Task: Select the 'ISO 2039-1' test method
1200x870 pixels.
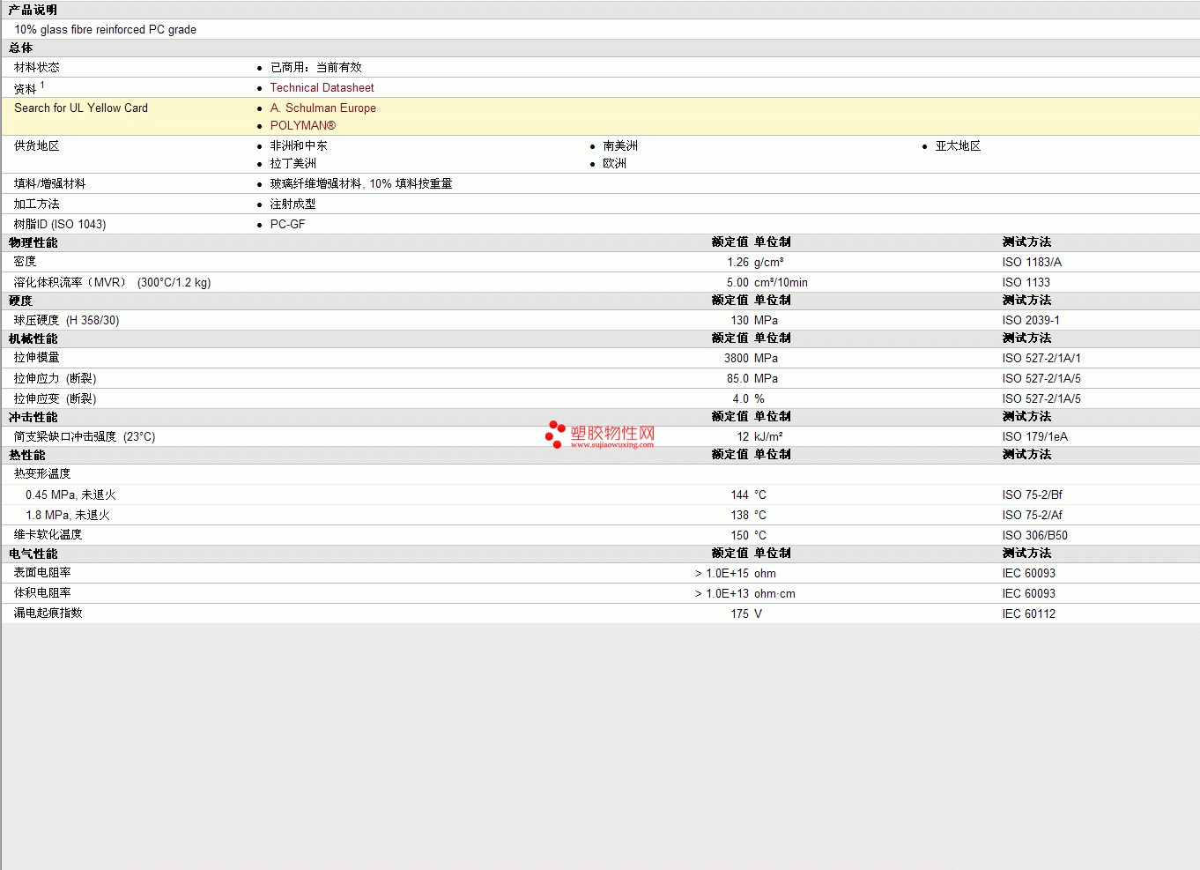Action: click(x=1031, y=321)
